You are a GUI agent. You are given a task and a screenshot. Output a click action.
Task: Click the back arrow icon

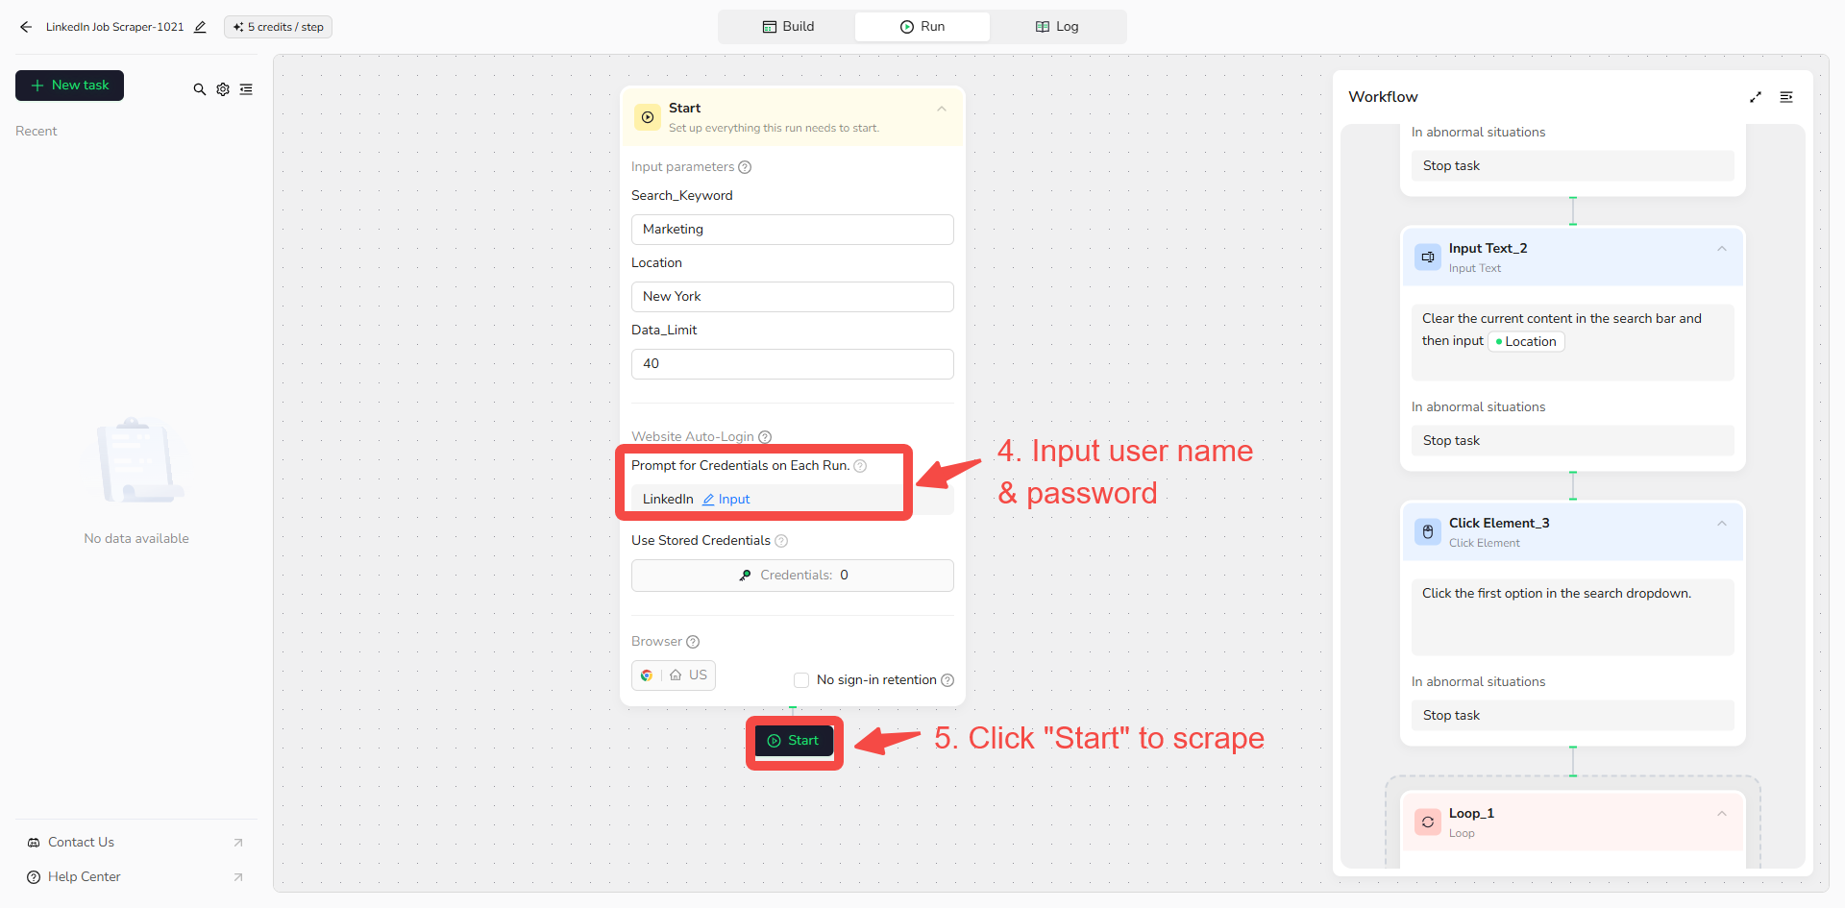pos(26,27)
